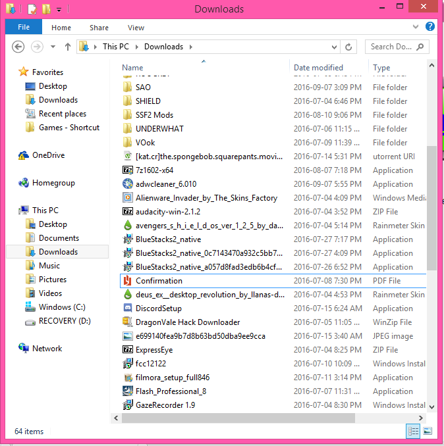Screen dimensions: 444x446
Task: Click the e699140fea9b JPEG image icon
Action: coord(128,336)
